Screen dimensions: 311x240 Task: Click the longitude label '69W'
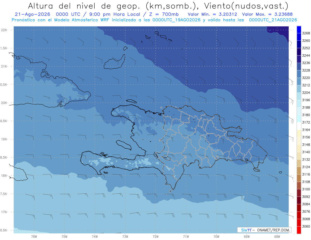click(247, 237)
